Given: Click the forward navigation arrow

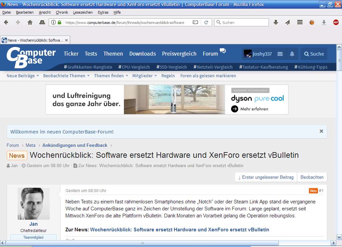Looking at the screenshot, I should pyautogui.click(x=18, y=22).
